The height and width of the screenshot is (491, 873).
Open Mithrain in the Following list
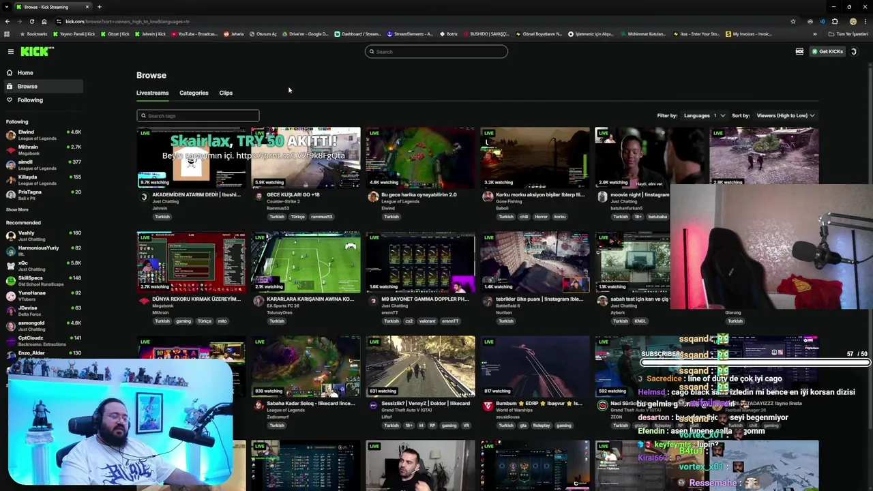pyautogui.click(x=42, y=150)
